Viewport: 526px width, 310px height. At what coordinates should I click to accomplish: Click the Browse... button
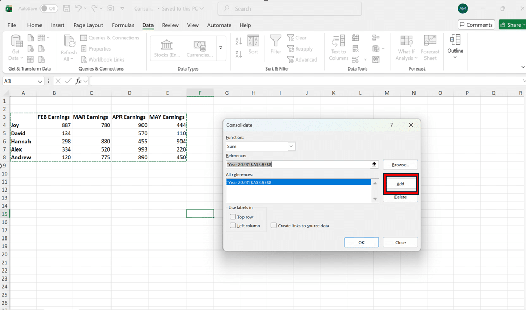[x=400, y=165]
